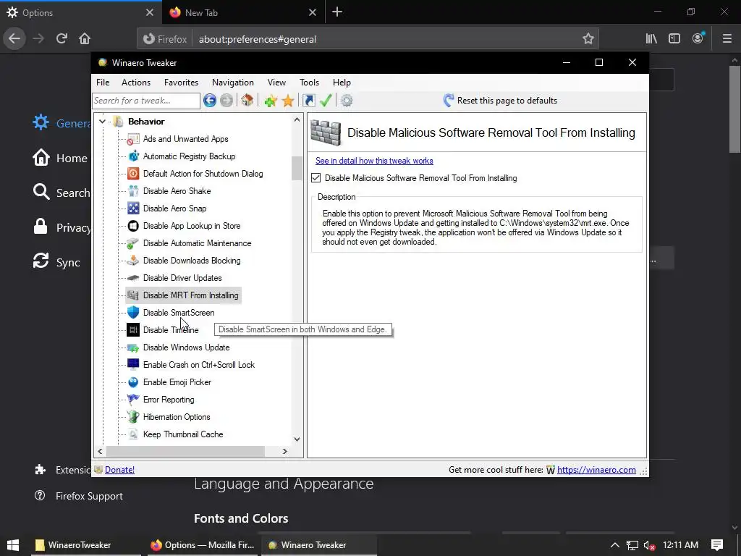This screenshot has height=556, width=741.
Task: Go to Winaero Tweaker home page icon
Action: [247, 100]
